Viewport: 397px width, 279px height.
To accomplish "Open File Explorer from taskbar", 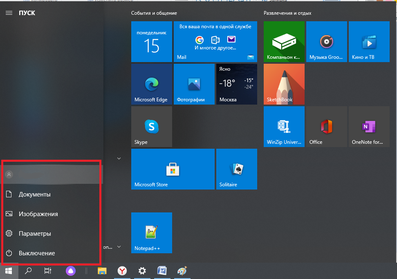I will 102,271.
